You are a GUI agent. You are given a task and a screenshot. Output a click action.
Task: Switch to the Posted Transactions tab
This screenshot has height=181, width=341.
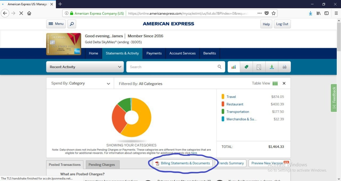pyautogui.click(x=65, y=165)
